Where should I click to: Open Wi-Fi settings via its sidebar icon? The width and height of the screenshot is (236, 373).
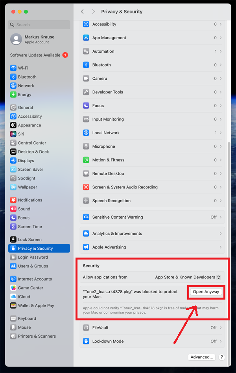13,68
